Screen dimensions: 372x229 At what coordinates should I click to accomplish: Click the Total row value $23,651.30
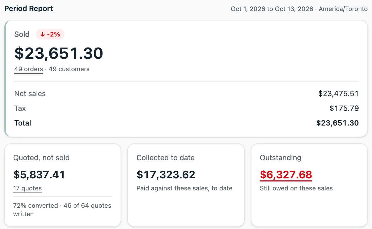[338, 123]
